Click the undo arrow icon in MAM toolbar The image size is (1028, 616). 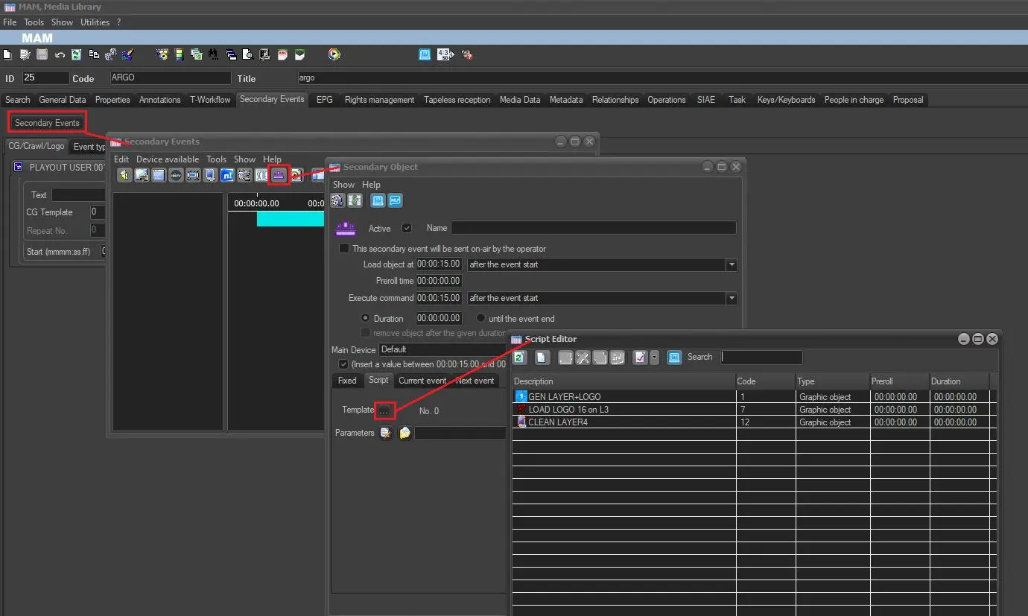(x=60, y=54)
